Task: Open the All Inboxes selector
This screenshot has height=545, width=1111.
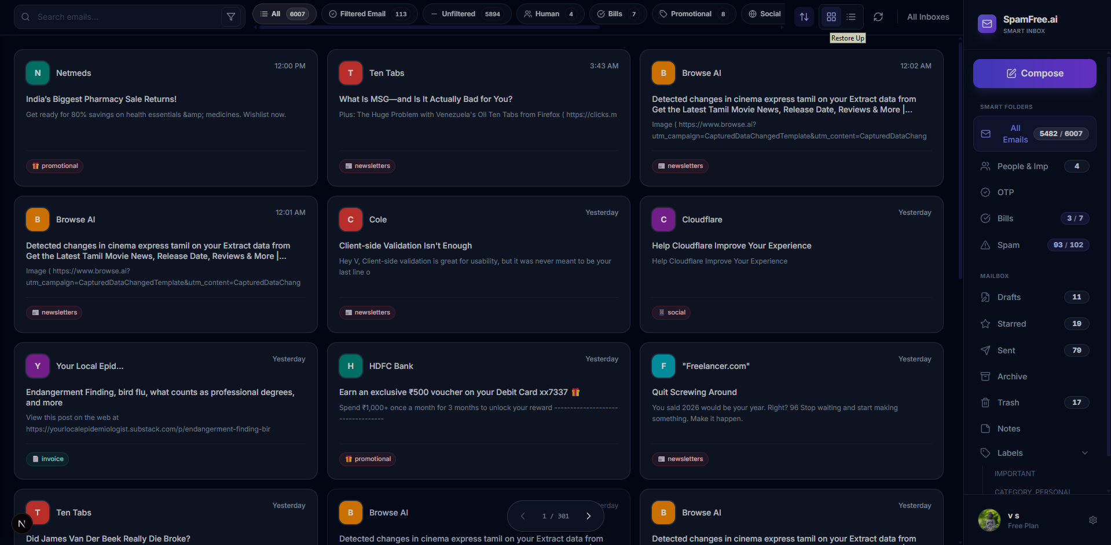Action: point(927,17)
